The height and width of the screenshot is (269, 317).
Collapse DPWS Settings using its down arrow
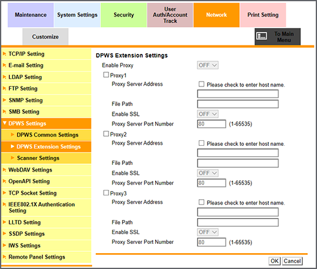coord(5,123)
